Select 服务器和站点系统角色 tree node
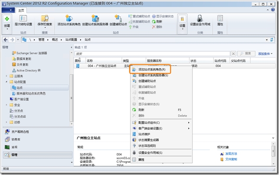The height and width of the screenshot is (175, 279). coord(29,94)
